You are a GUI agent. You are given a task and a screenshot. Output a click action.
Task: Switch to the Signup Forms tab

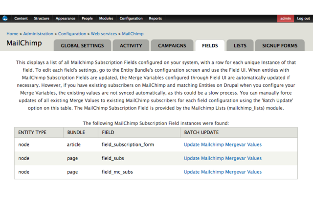pyautogui.click(x=280, y=45)
